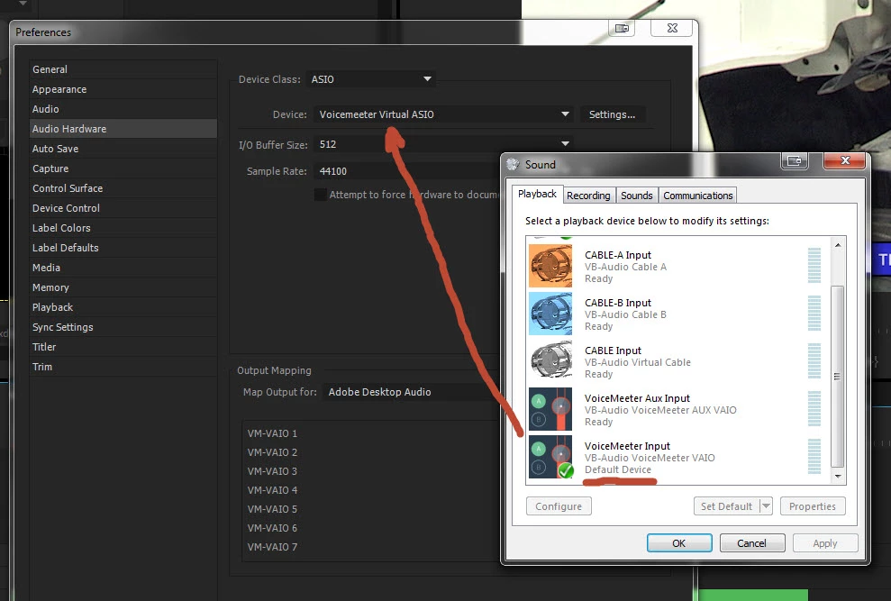Select the CABLE-A Input device name

pyautogui.click(x=618, y=255)
